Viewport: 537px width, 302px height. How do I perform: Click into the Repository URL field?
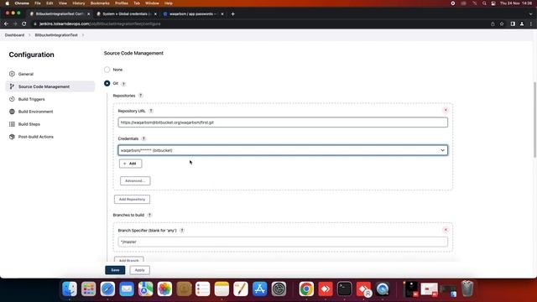(283, 122)
